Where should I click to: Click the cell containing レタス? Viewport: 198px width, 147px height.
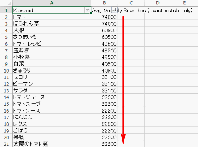51,124
